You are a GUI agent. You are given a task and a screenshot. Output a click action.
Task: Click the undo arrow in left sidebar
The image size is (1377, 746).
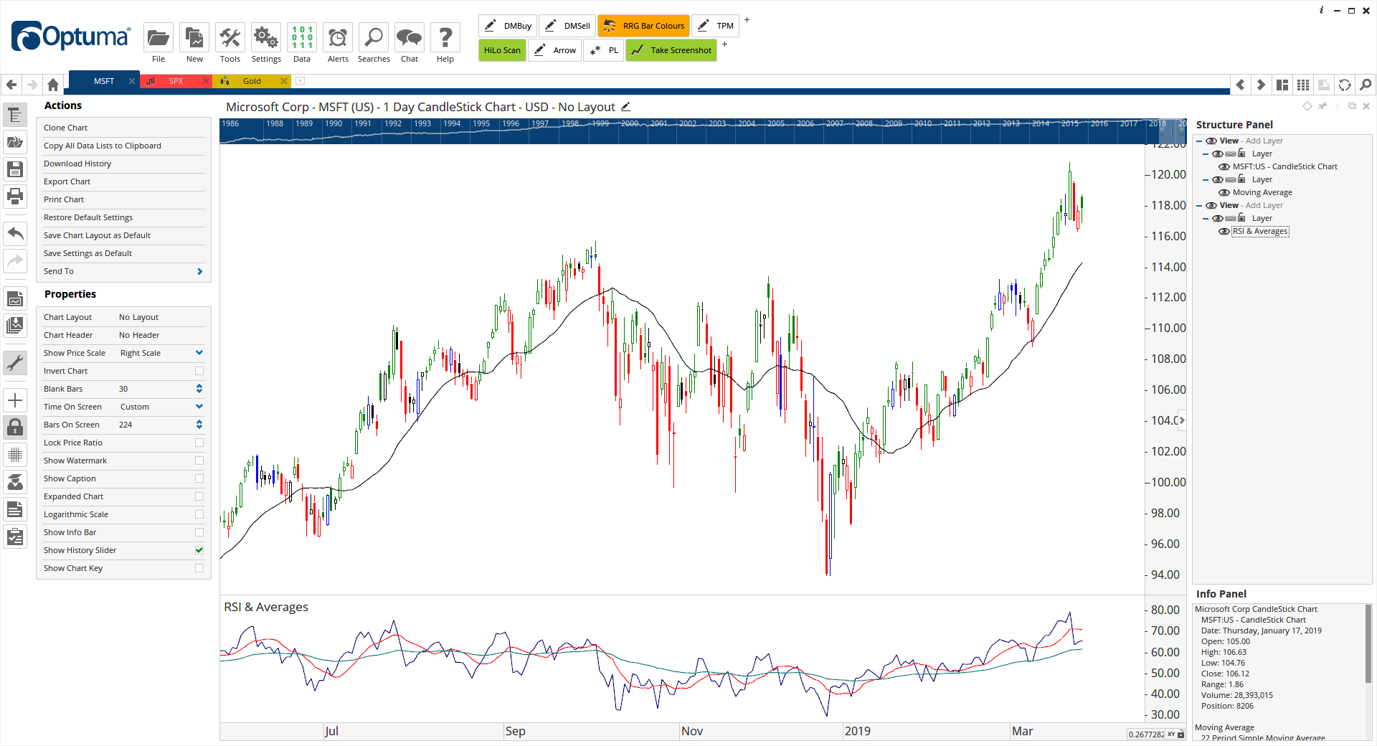point(15,233)
